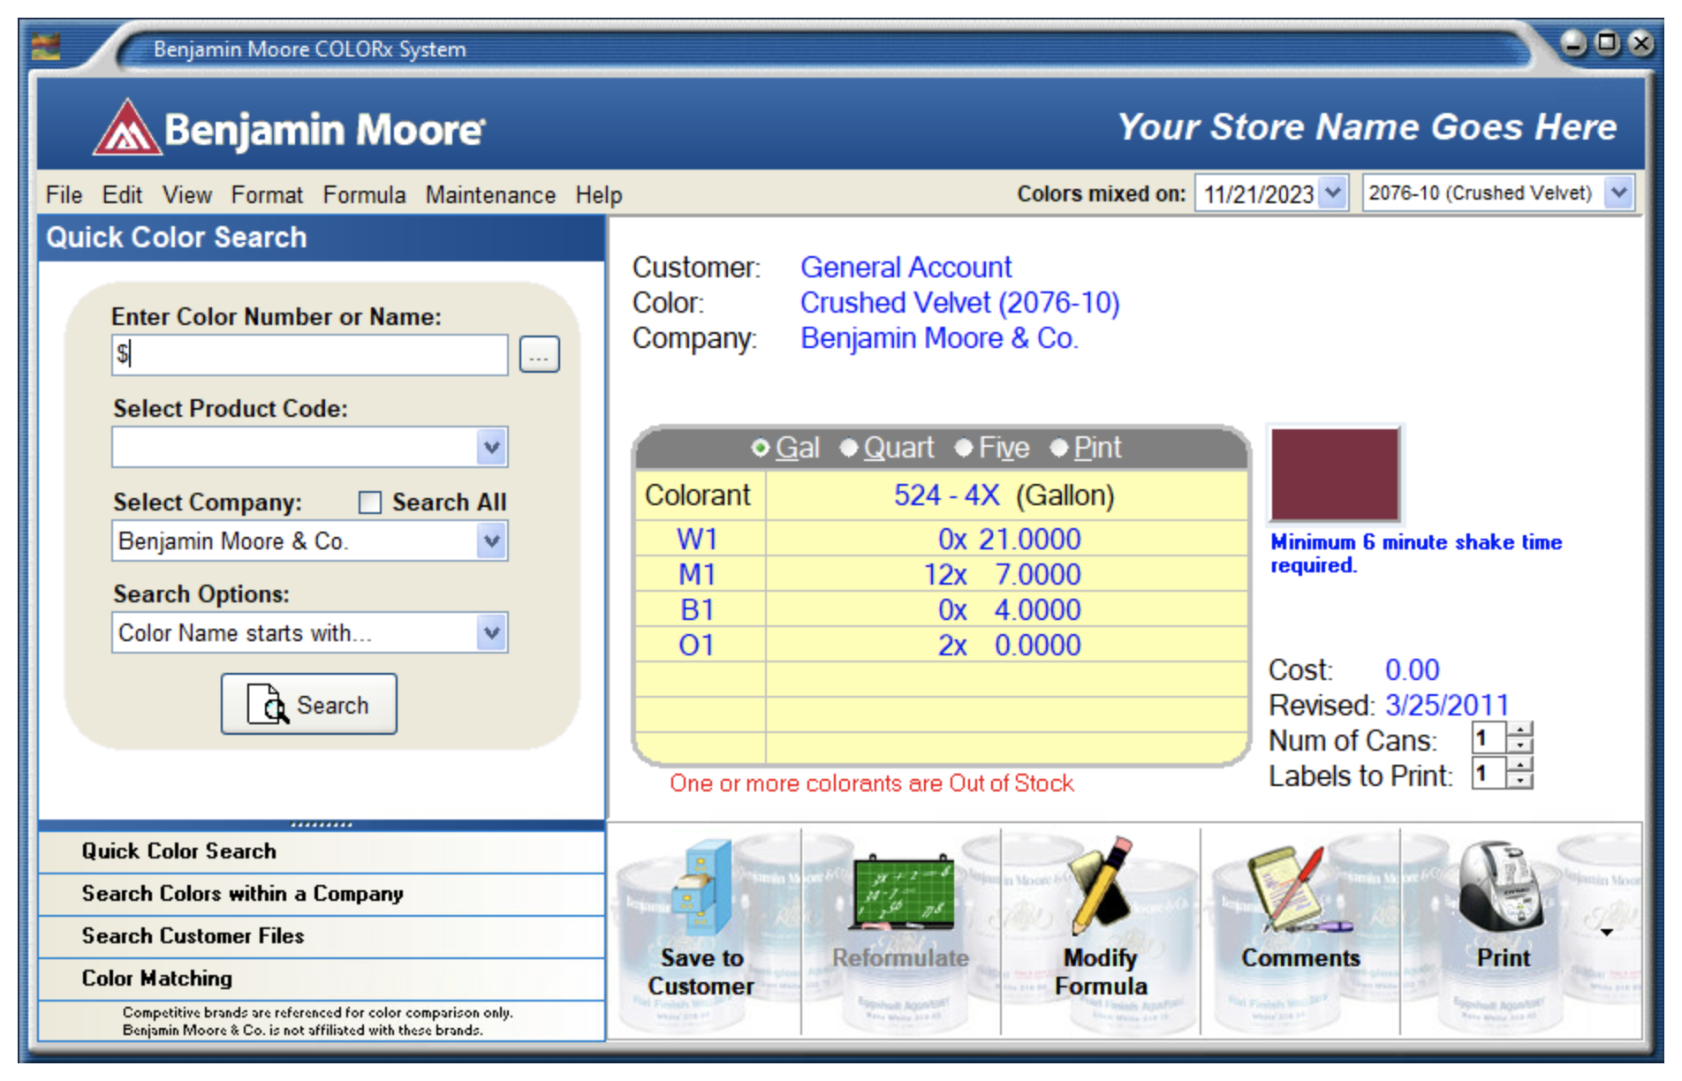Maximize the COLORx window
The image size is (1682, 1081).
[1608, 42]
